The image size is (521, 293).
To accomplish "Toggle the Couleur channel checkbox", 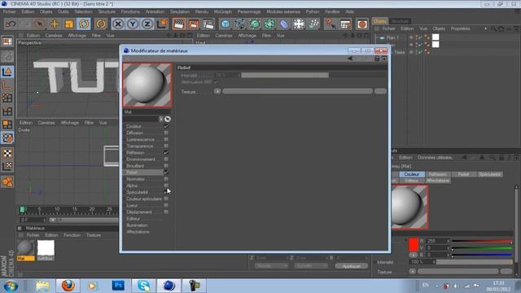I will [166, 126].
